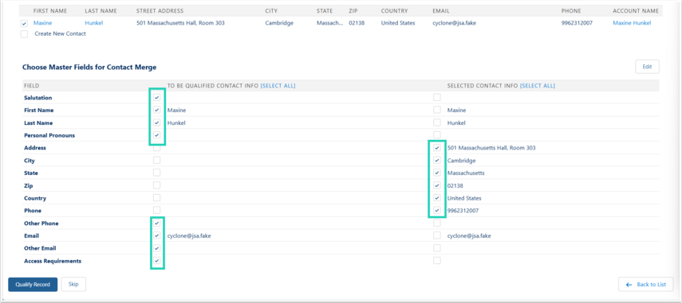Viewport: 682px width, 303px height.
Task: Check First Name checkbox under Selected Contact Info
Action: coord(436,110)
